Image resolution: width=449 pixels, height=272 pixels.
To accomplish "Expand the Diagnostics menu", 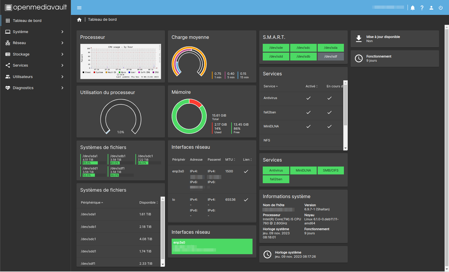I will coord(35,88).
